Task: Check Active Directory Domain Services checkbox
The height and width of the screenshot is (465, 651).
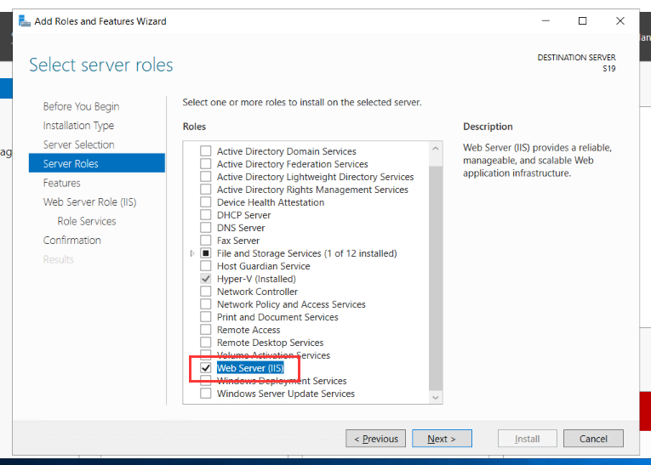Action: [x=206, y=151]
